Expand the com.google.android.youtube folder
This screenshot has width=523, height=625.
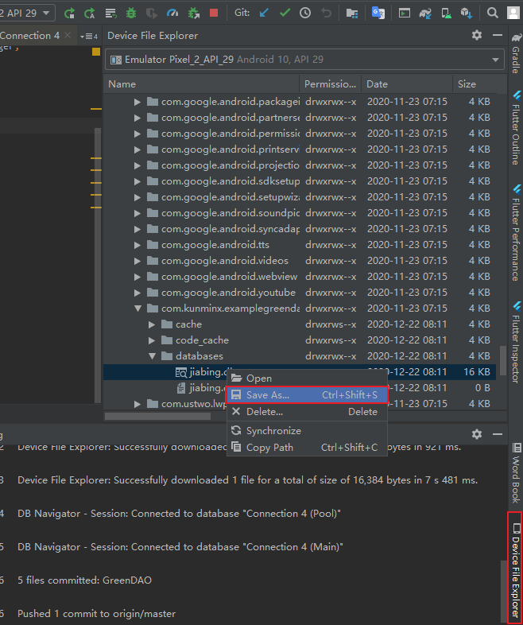pos(137,293)
